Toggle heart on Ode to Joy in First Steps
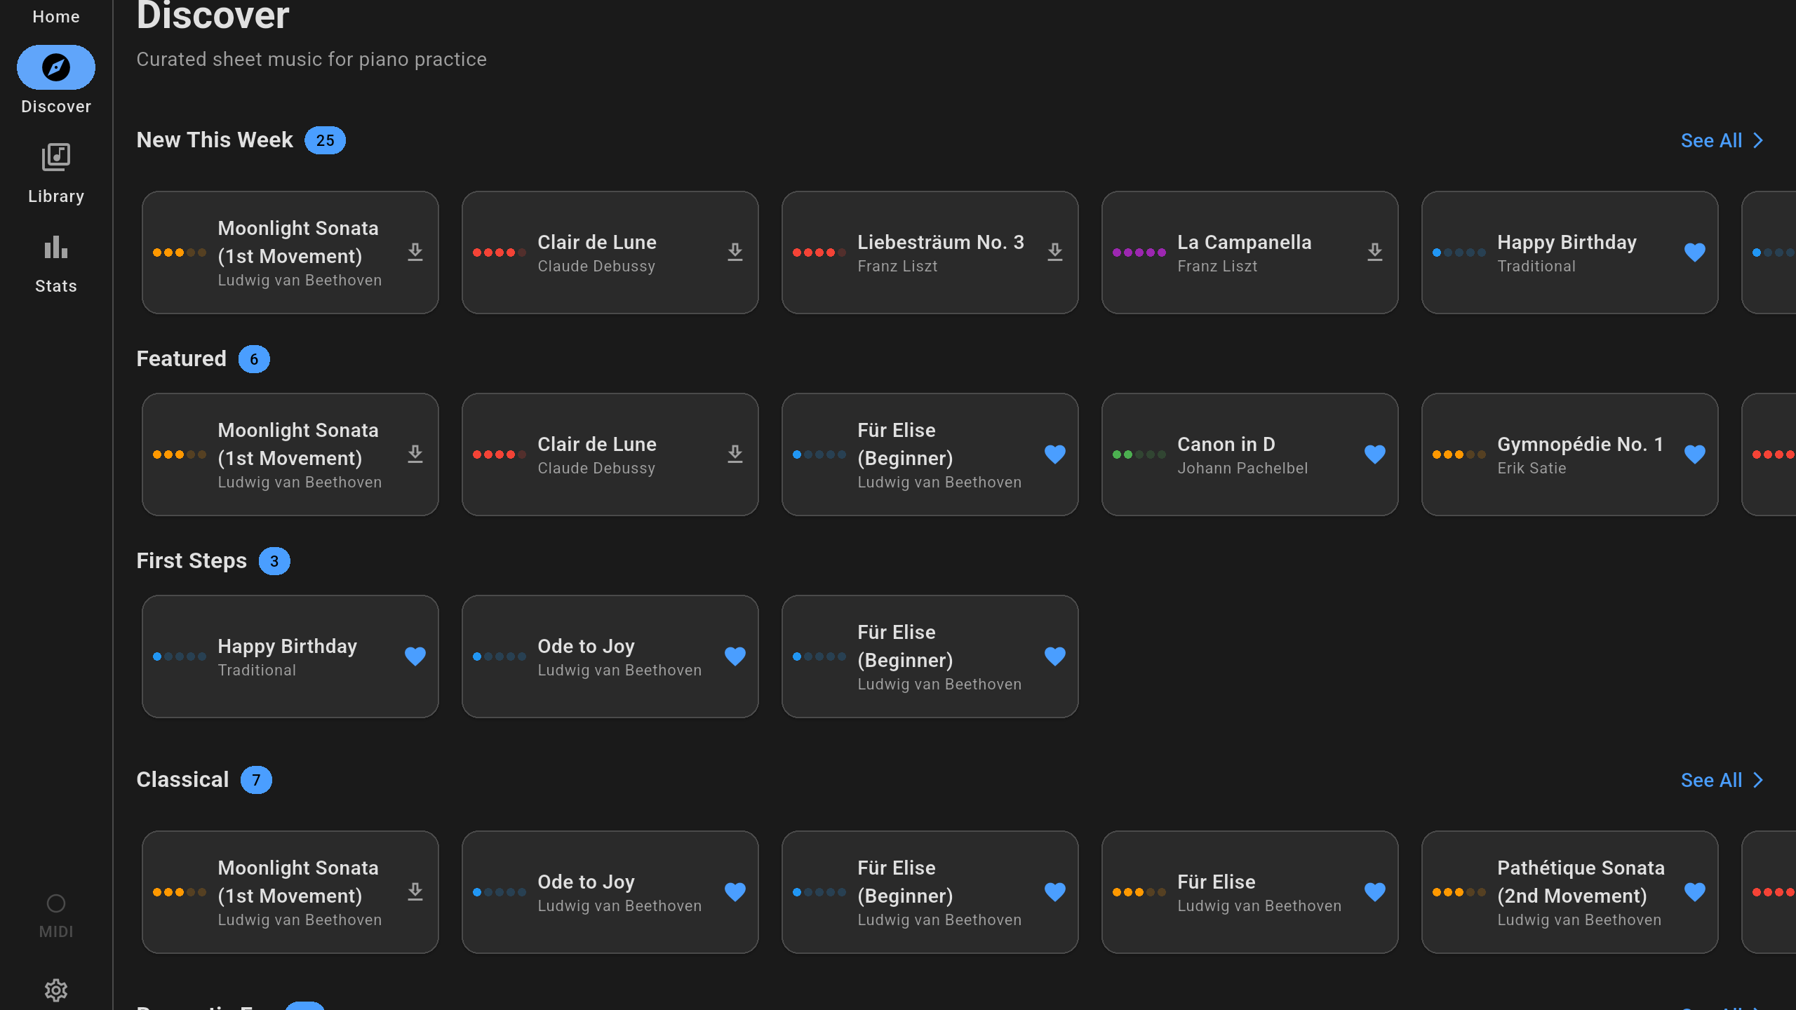The image size is (1796, 1010). point(735,656)
